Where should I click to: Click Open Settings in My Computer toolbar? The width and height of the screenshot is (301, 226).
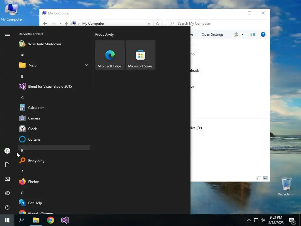tap(213, 34)
